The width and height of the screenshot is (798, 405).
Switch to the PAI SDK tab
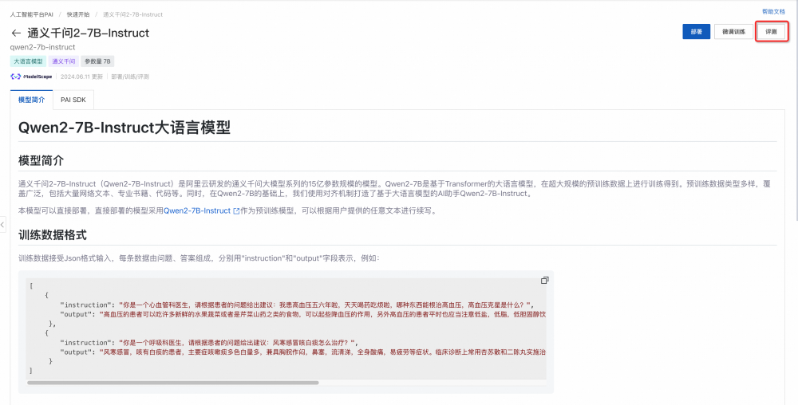point(73,100)
